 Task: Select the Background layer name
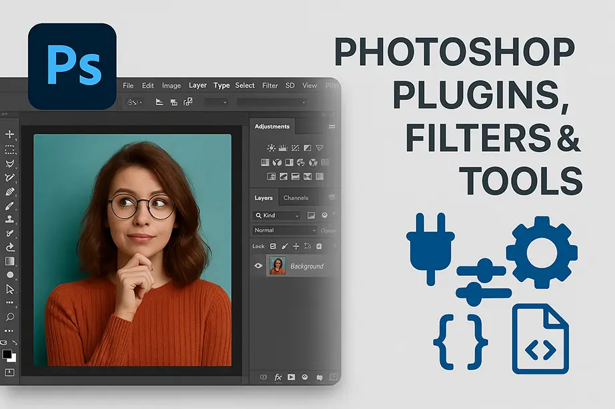[307, 266]
